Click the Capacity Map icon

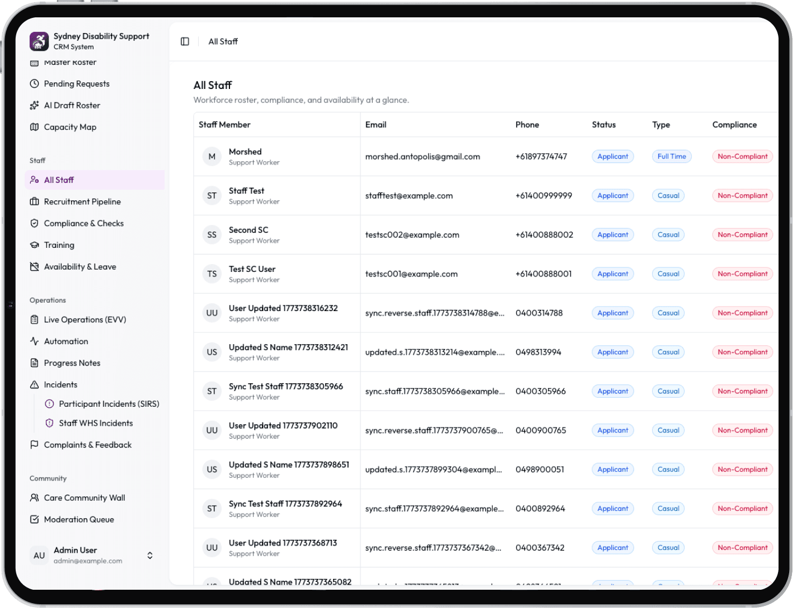point(34,127)
